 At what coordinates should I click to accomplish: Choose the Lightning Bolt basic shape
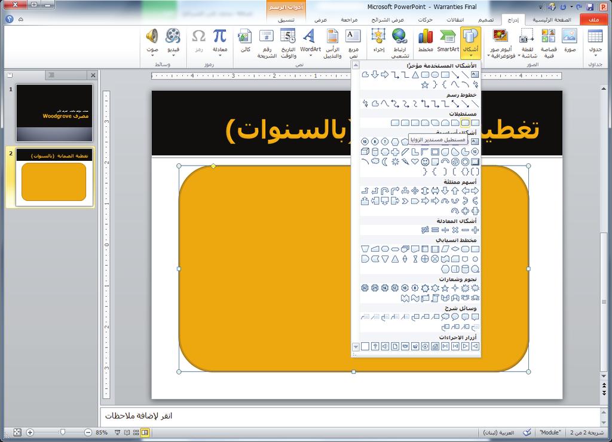pos(405,161)
